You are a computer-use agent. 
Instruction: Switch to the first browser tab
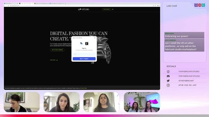pos(11,3)
